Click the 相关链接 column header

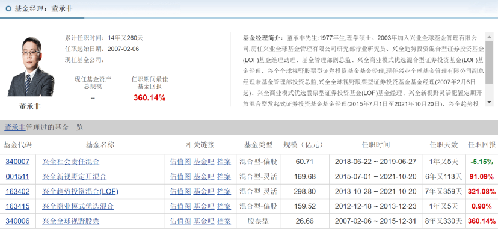click(x=200, y=145)
